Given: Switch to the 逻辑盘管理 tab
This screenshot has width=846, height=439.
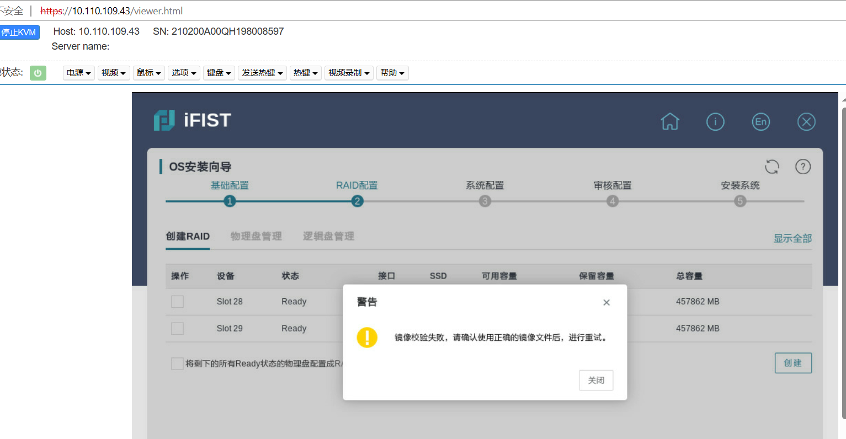Looking at the screenshot, I should 328,237.
